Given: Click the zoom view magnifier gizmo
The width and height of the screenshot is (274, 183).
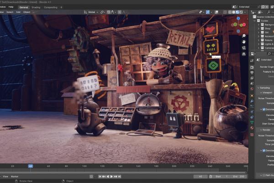Looking at the screenshot, I should (244, 36).
